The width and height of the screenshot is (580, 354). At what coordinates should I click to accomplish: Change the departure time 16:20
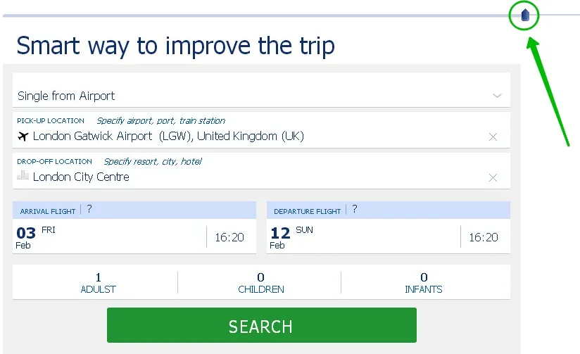484,237
